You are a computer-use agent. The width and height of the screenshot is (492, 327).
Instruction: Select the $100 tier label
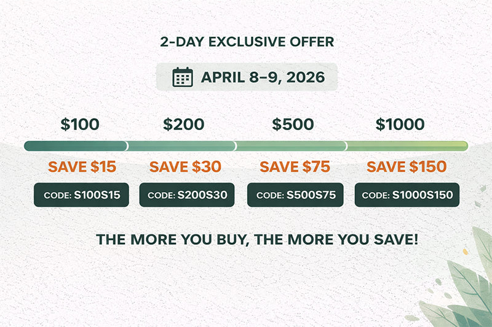[80, 125]
